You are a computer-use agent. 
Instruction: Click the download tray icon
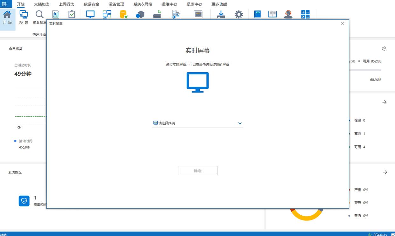tap(221, 15)
